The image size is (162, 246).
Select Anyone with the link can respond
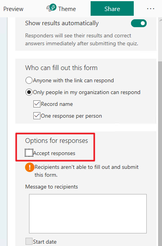(x=29, y=80)
